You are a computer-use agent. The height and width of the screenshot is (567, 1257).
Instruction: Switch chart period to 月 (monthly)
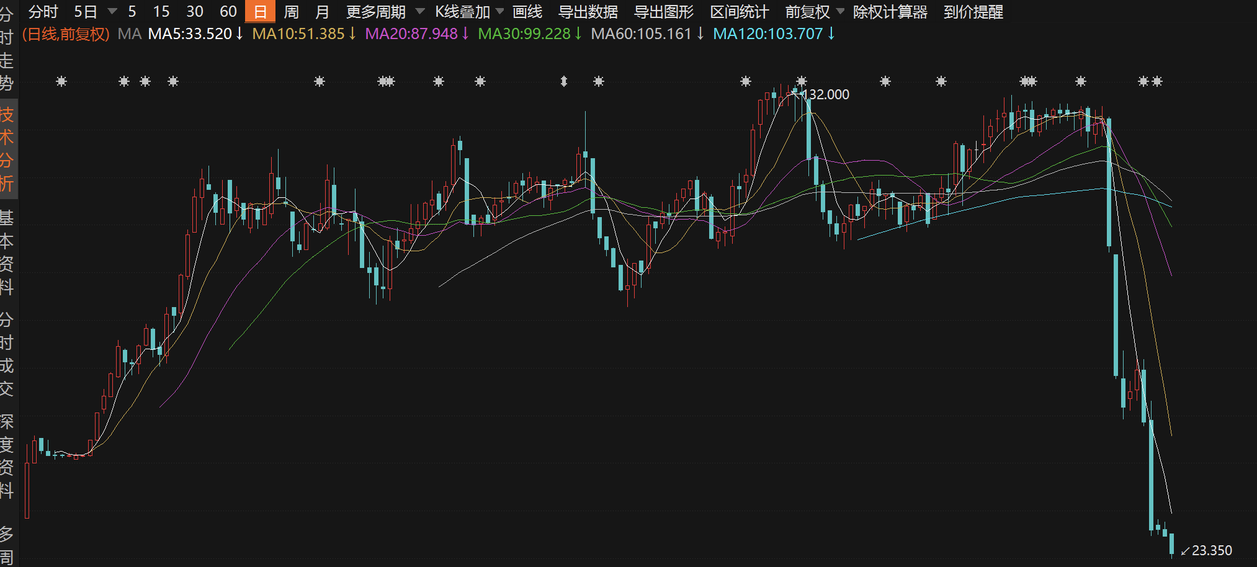pos(322,12)
